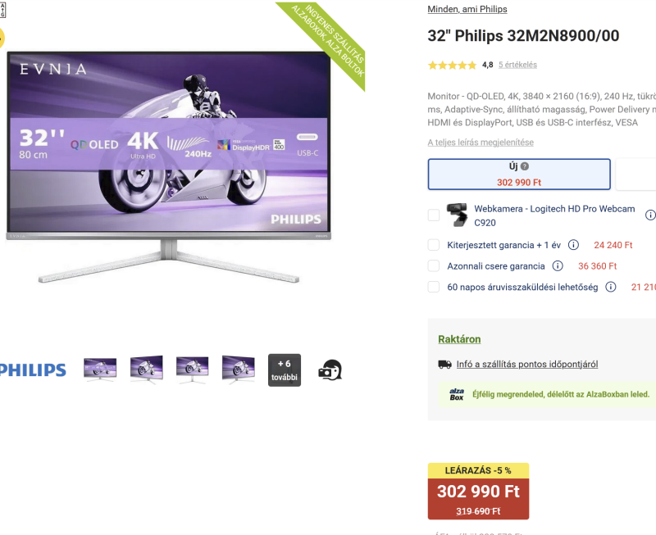Viewport: 656px width, 535px height.
Task: Check the Azonnali csere garancia option
Action: coord(434,265)
